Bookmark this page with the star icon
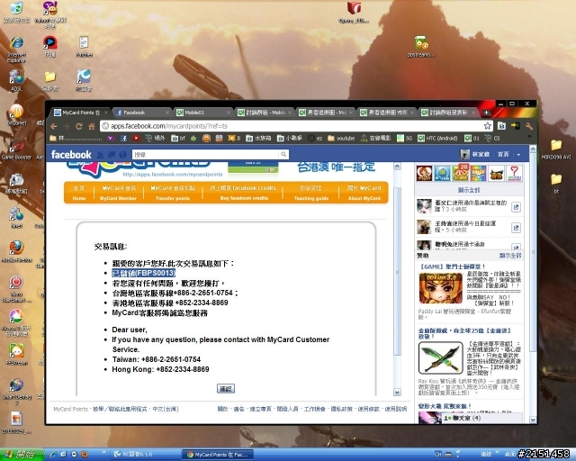This screenshot has width=576, height=461. pos(488,126)
